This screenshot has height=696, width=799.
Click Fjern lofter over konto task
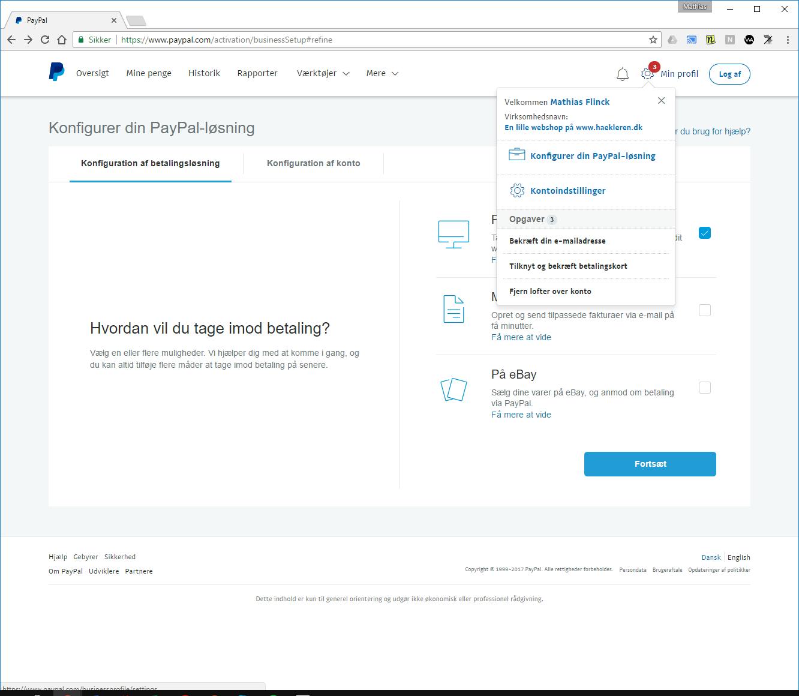click(550, 291)
